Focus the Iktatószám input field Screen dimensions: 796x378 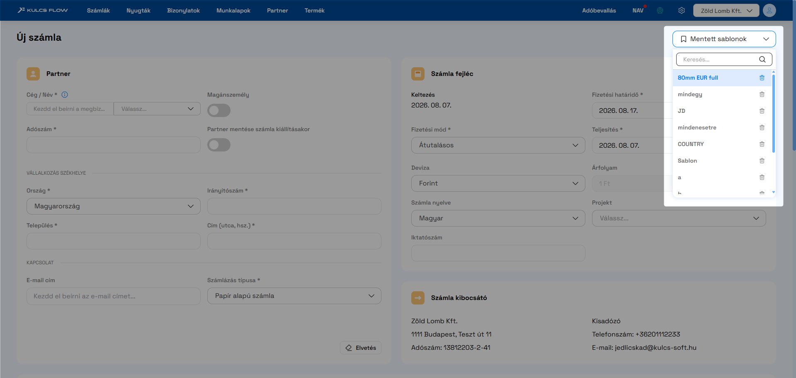498,253
